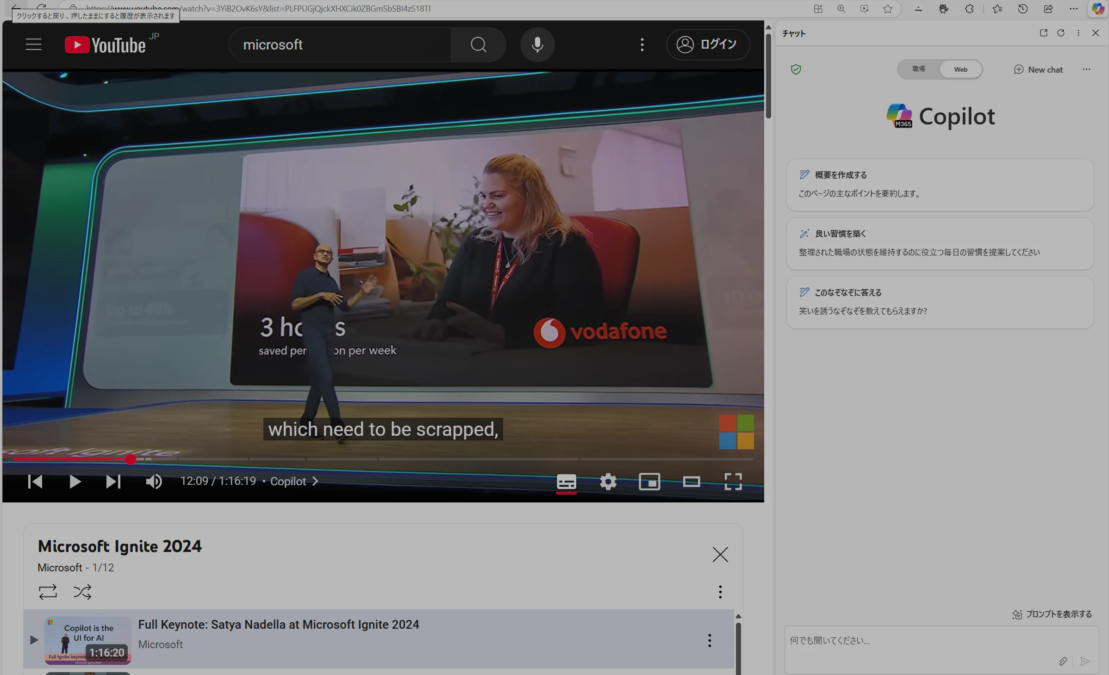This screenshot has width=1109, height=675.
Task: Focus the YouTube search box containing microsoft
Action: (x=340, y=45)
